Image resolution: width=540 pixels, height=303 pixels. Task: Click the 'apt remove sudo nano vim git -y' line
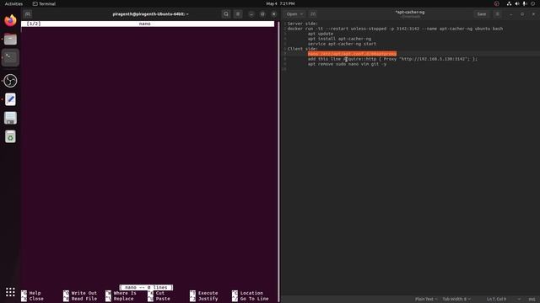pos(347,64)
